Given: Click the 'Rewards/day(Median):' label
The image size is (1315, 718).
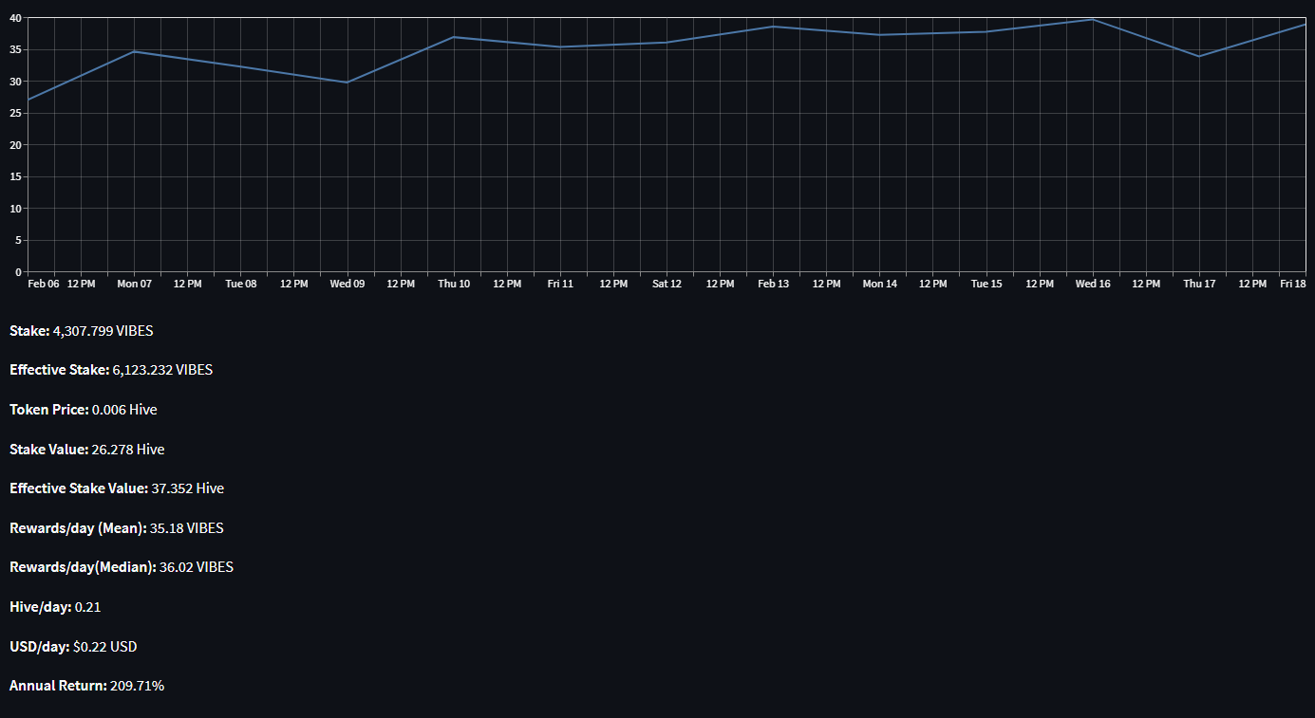Looking at the screenshot, I should pos(83,567).
